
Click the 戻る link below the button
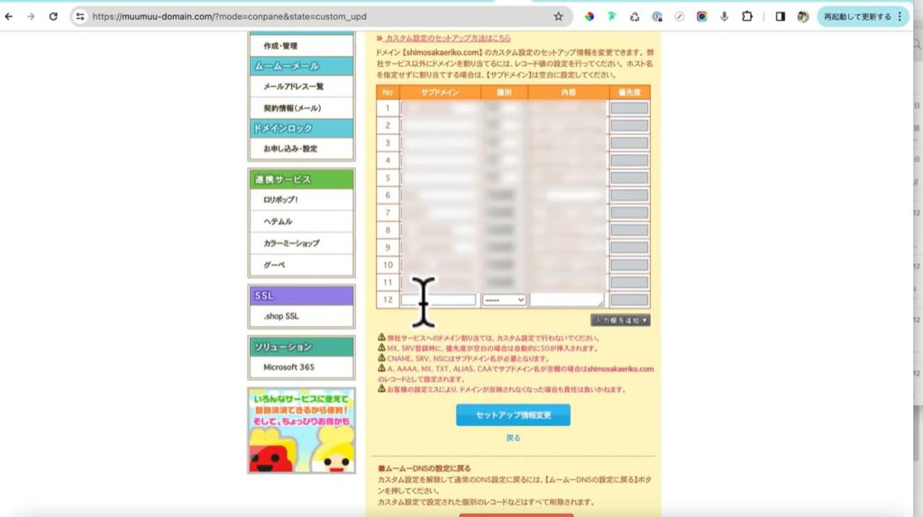point(513,438)
